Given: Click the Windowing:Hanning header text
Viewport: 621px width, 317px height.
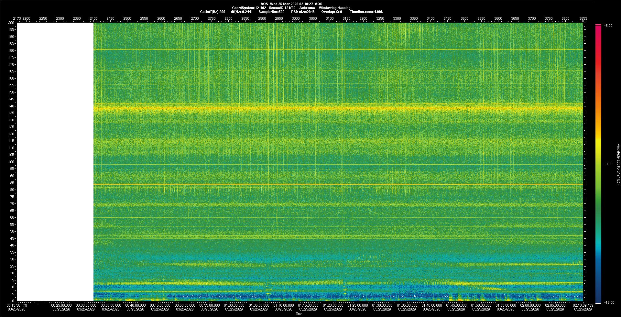Looking at the screenshot, I should [x=334, y=8].
